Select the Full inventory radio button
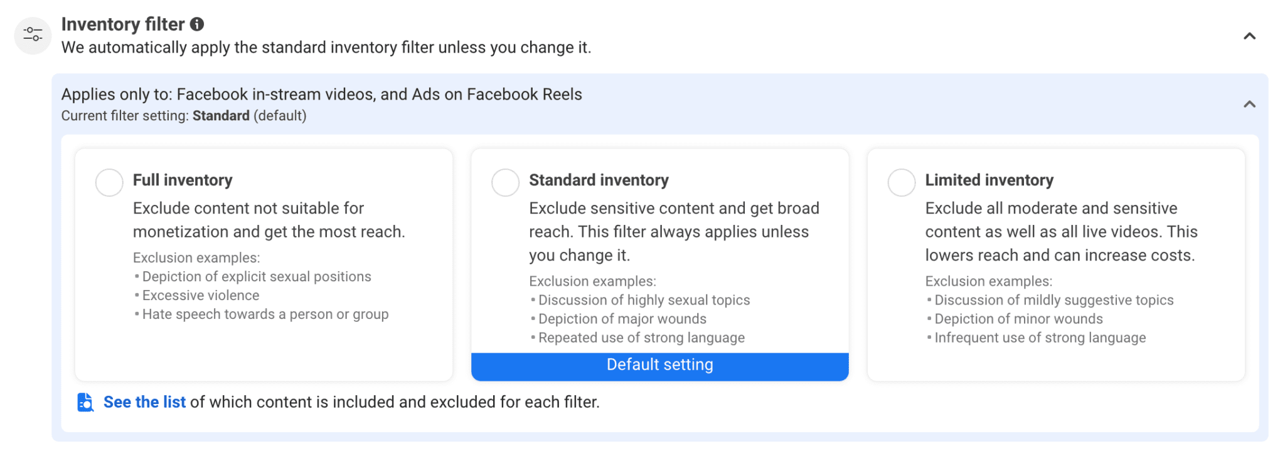 [x=109, y=182]
